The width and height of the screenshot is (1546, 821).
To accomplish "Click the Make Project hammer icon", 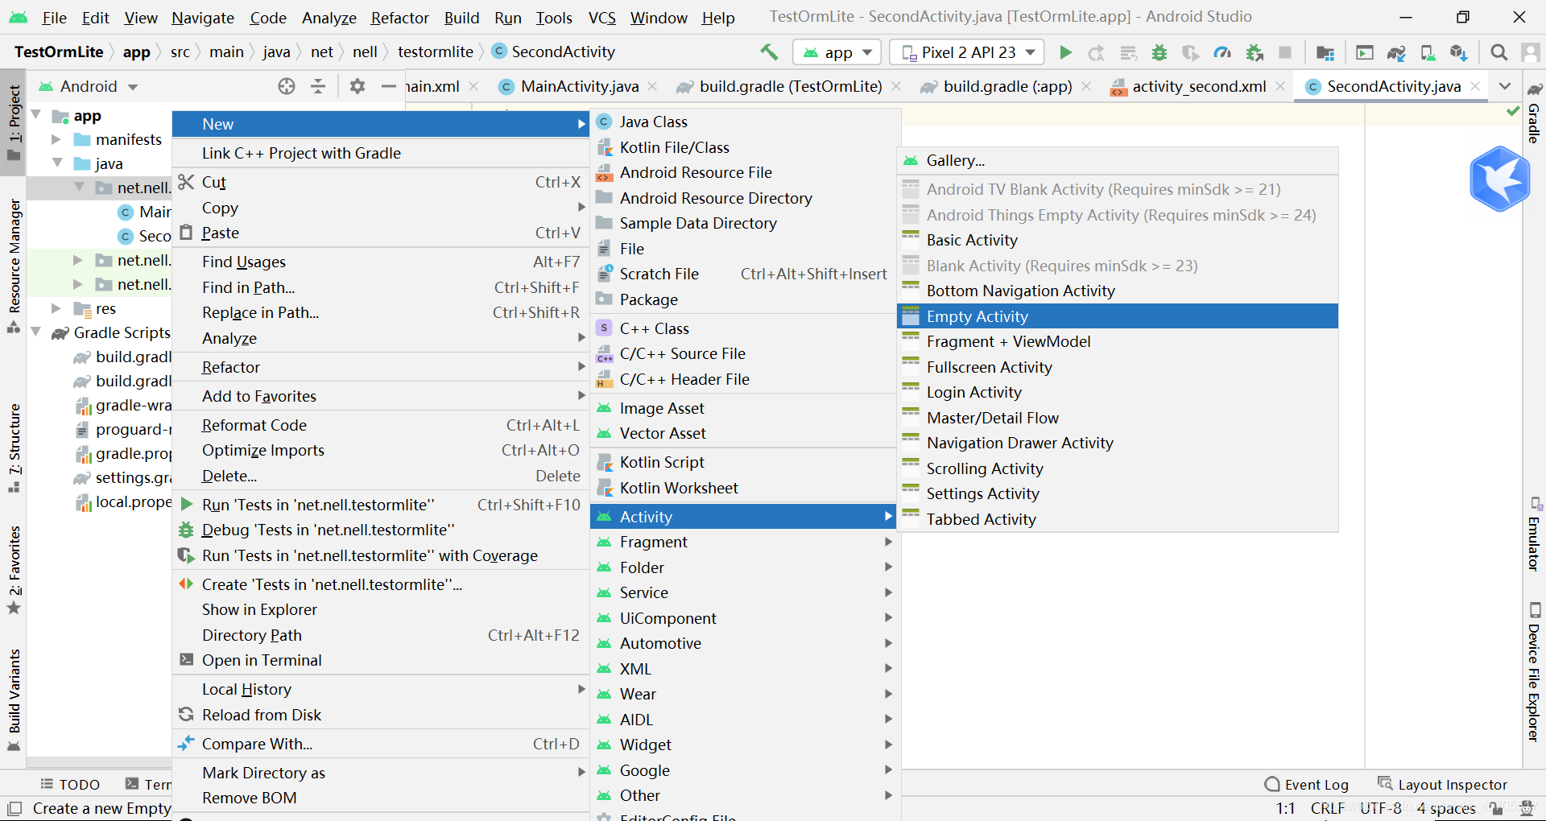I will coord(769,52).
